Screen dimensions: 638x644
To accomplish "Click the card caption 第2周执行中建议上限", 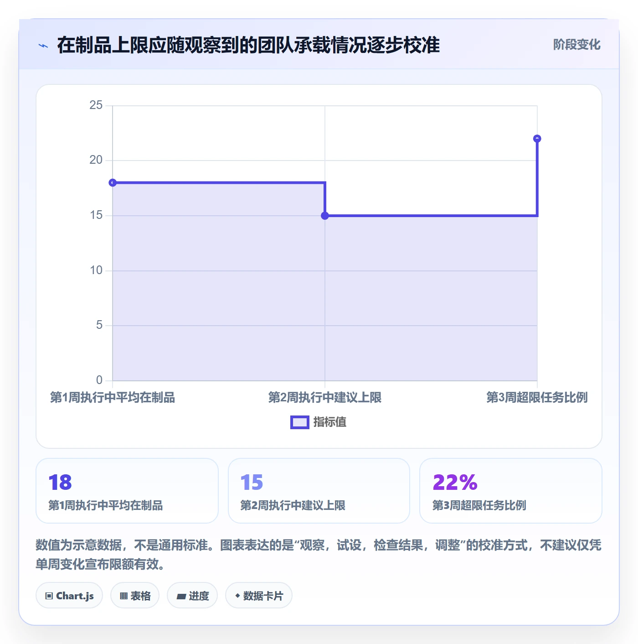I will [293, 505].
